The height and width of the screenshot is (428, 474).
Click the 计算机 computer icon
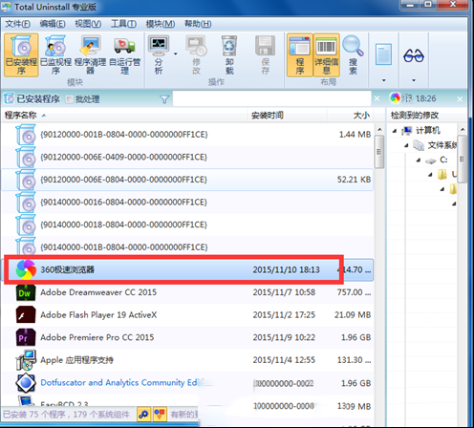pyautogui.click(x=407, y=131)
